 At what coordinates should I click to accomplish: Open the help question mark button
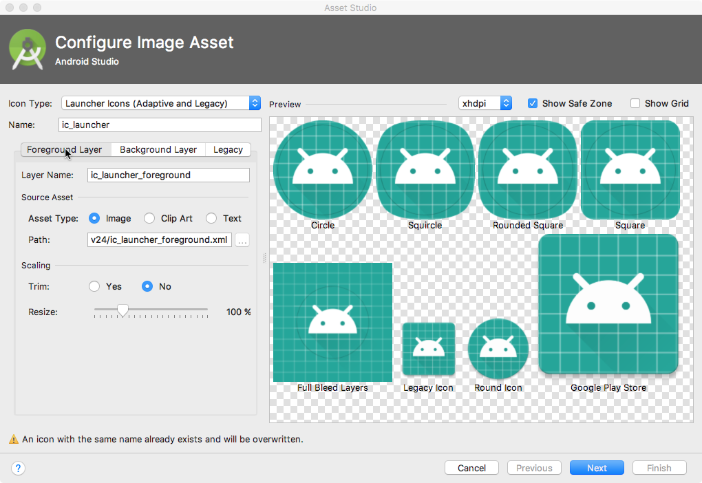(19, 468)
